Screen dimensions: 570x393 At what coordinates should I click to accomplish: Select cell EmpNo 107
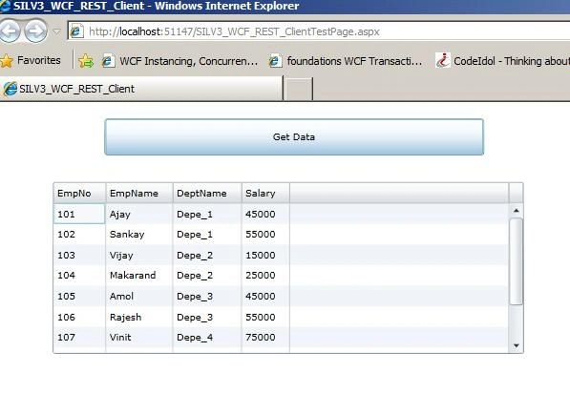pos(79,337)
